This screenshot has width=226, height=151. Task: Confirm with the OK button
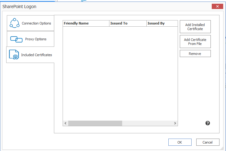180,142
